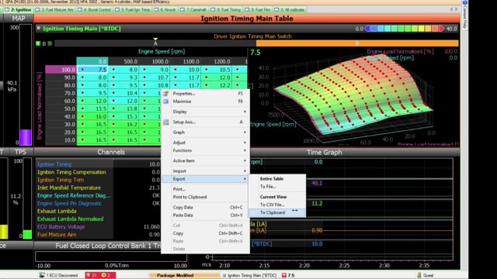Open the red error count indicator
This screenshot has width=497, height=279.
pyautogui.click(x=92, y=275)
